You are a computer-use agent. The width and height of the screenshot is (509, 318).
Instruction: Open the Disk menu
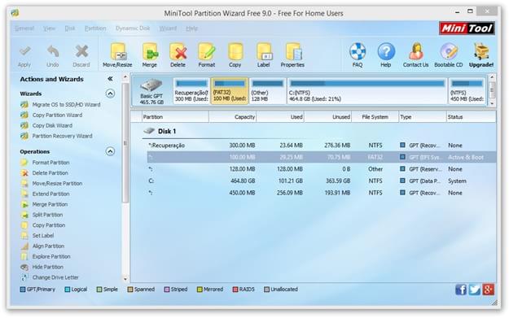pyautogui.click(x=70, y=28)
